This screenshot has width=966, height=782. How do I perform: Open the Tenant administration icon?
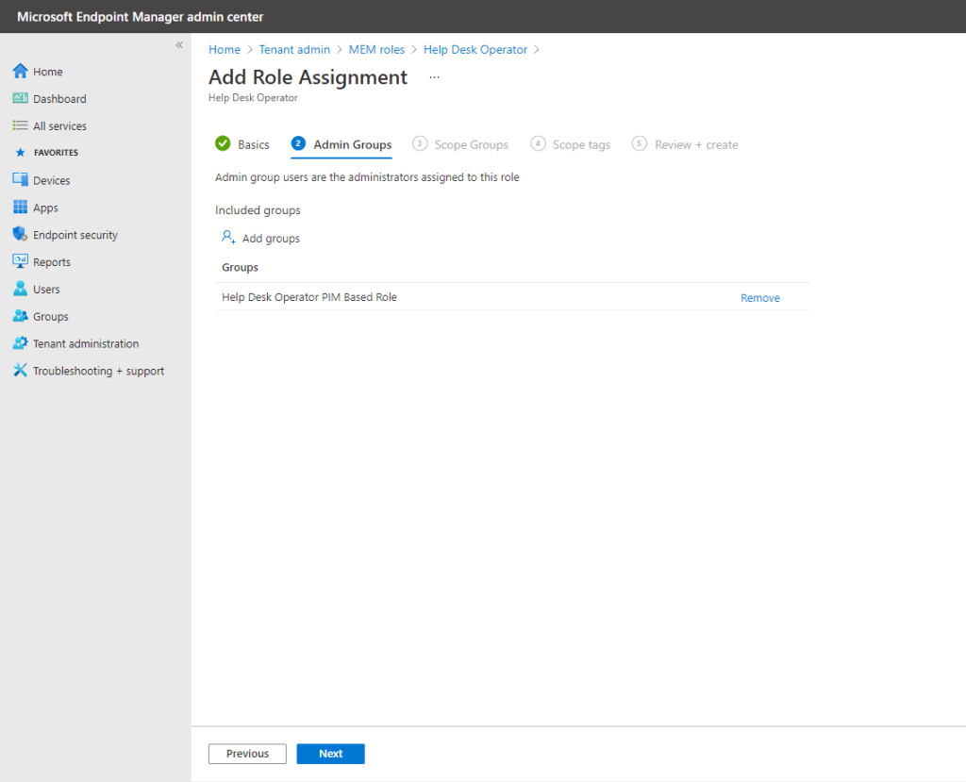[20, 343]
